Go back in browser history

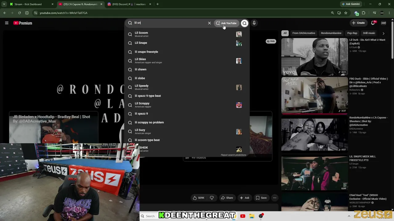click(x=5, y=13)
